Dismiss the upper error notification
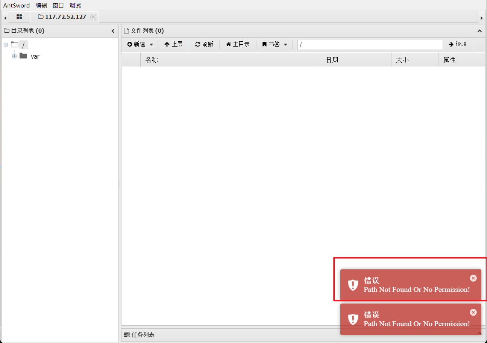The image size is (487, 343). pyautogui.click(x=473, y=278)
